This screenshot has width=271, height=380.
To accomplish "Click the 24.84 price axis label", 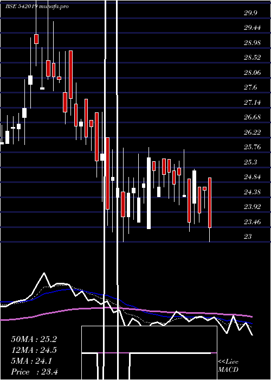I will pos(252,177).
